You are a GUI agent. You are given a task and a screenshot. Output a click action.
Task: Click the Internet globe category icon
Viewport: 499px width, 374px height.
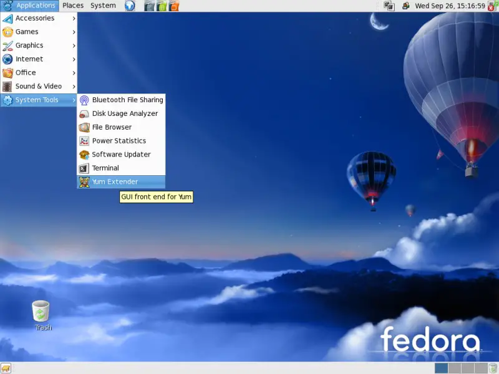point(7,59)
